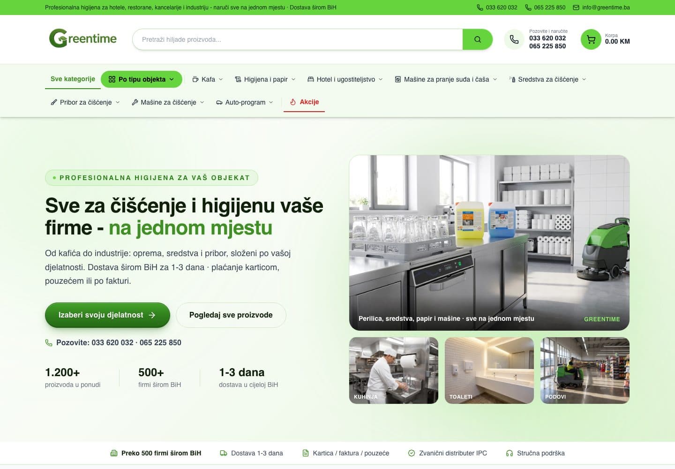Image resolution: width=675 pixels, height=469 pixels.
Task: Click the round phone icon in the header
Action: click(514, 39)
